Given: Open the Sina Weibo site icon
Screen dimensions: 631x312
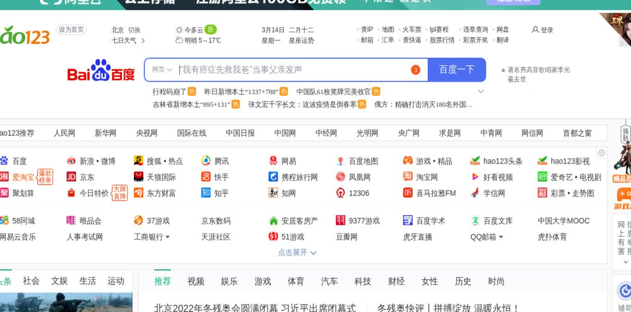Looking at the screenshot, I should (x=71, y=161).
